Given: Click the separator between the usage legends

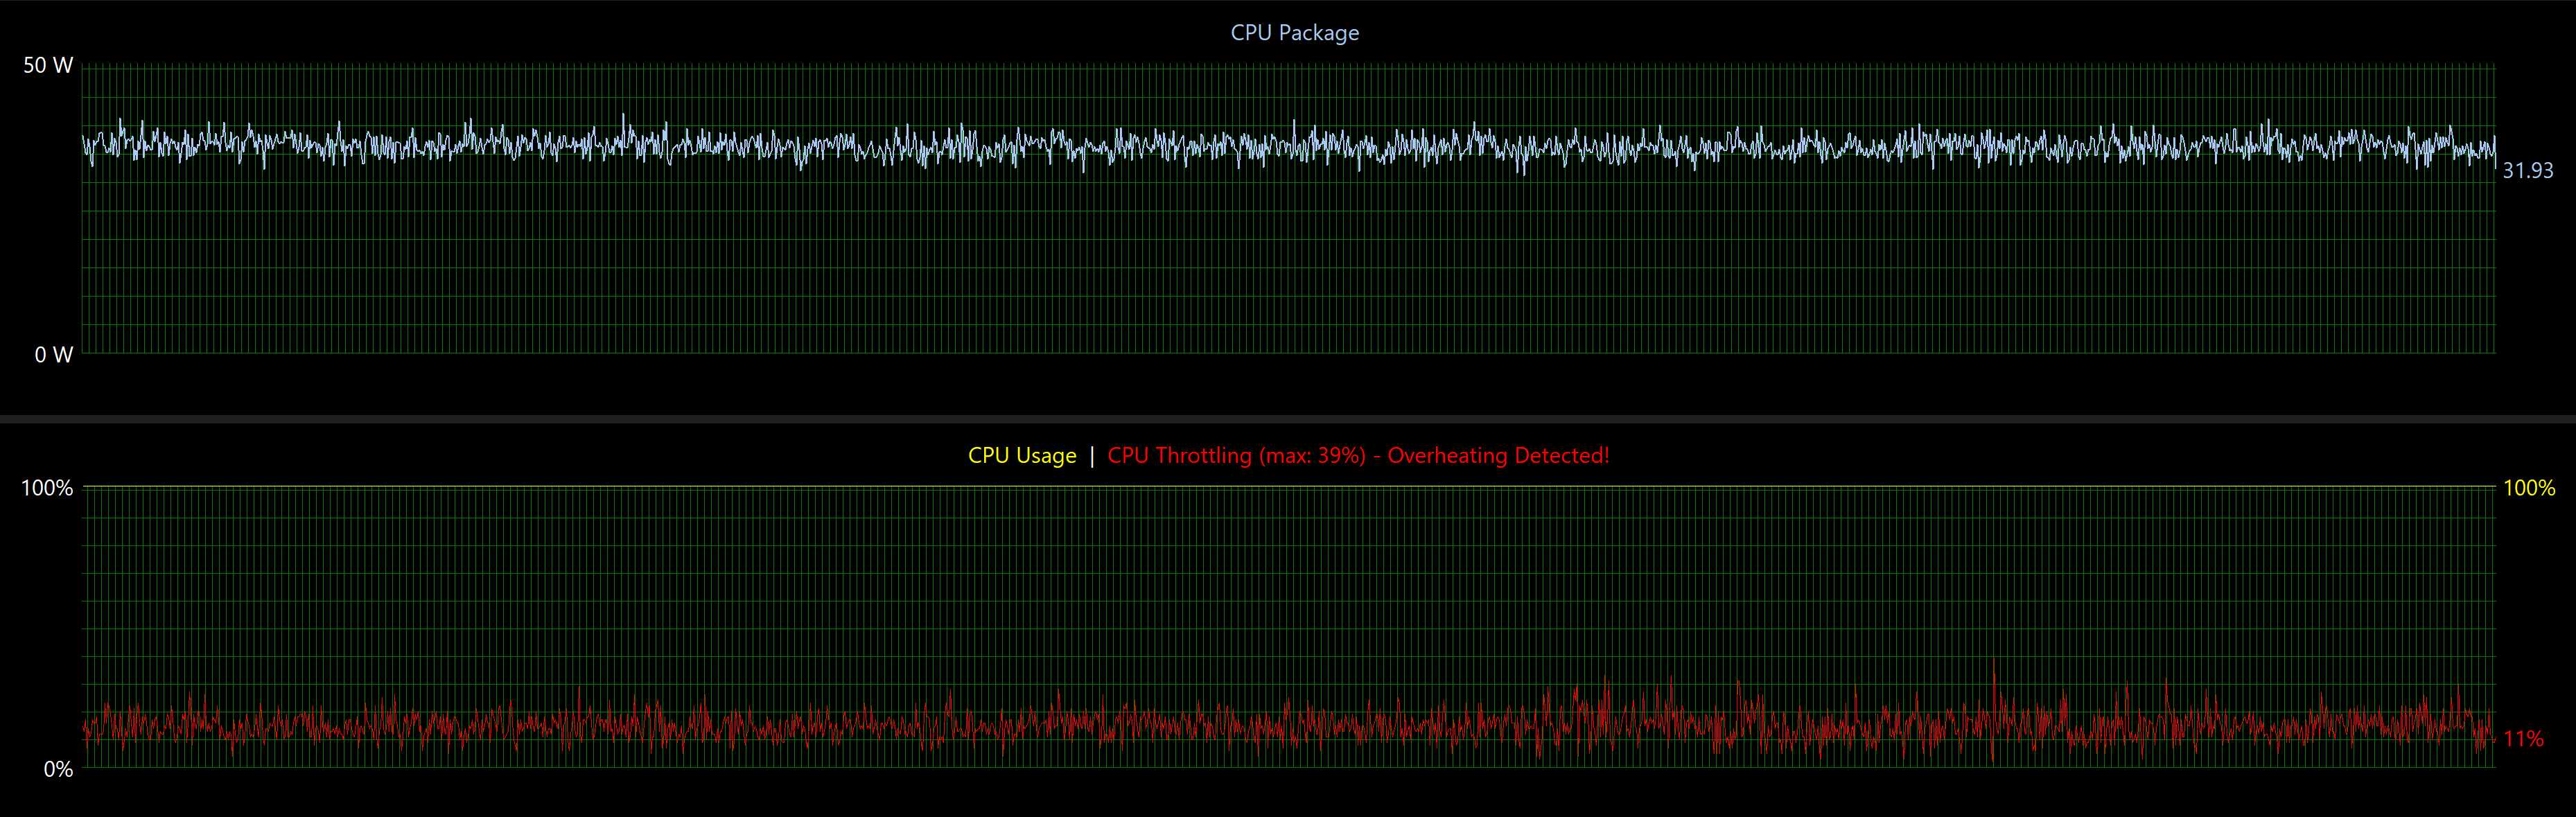Looking at the screenshot, I should coord(1092,456).
